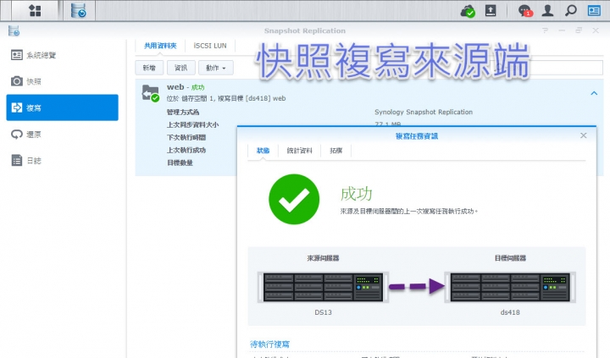
Task: Select 快照 in the sidebar
Action: [x=62, y=81]
